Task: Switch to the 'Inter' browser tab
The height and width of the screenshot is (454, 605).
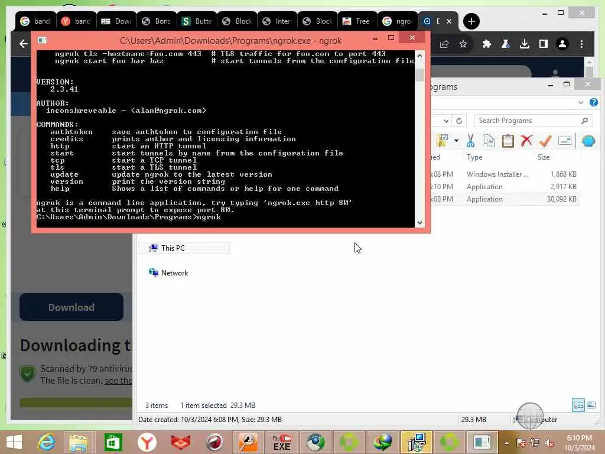Action: [x=277, y=21]
